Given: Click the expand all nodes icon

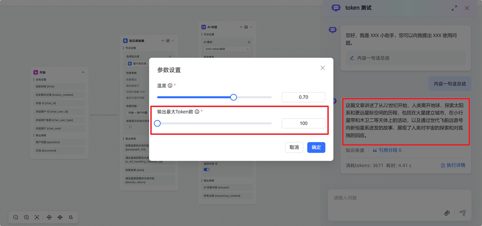Looking at the screenshot, I should (60, 217).
